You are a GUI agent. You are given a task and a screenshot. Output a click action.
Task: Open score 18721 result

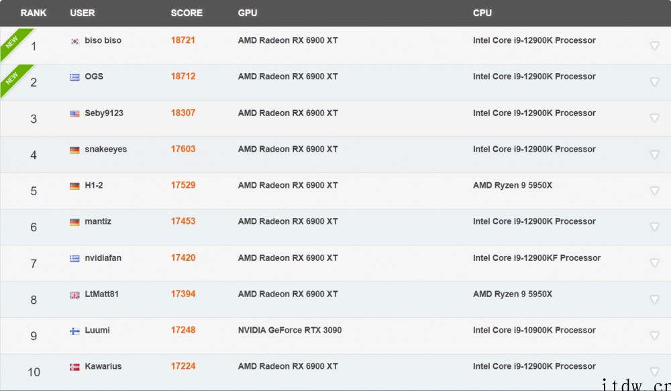coord(183,40)
